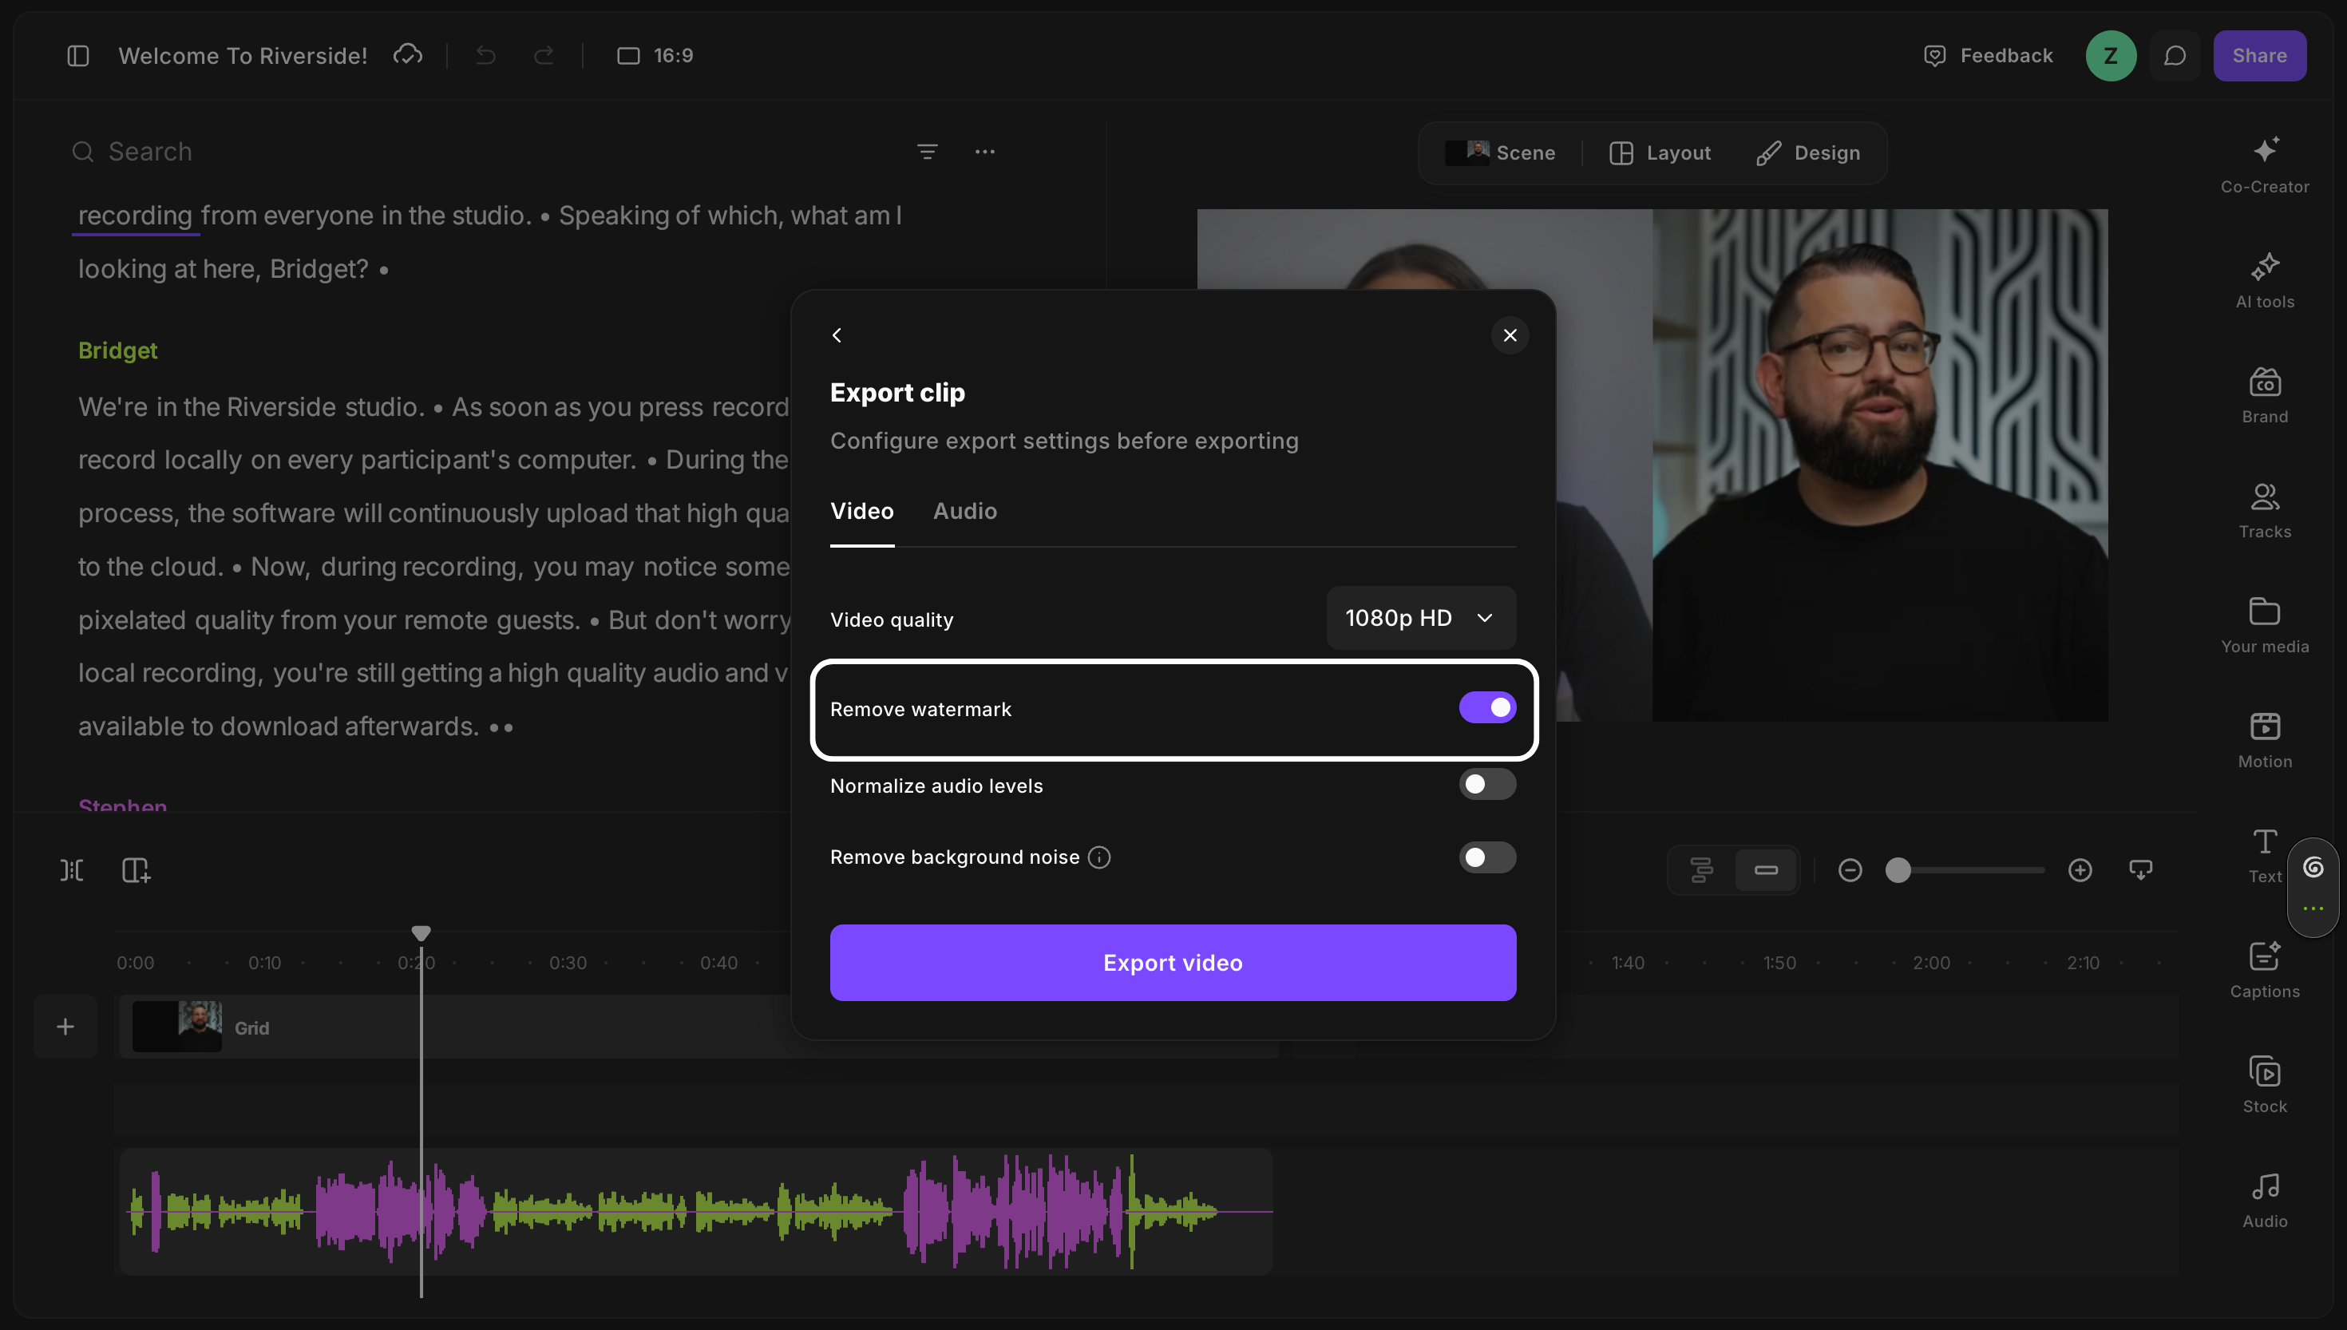Enable Remove background noise switch

[x=1486, y=857]
